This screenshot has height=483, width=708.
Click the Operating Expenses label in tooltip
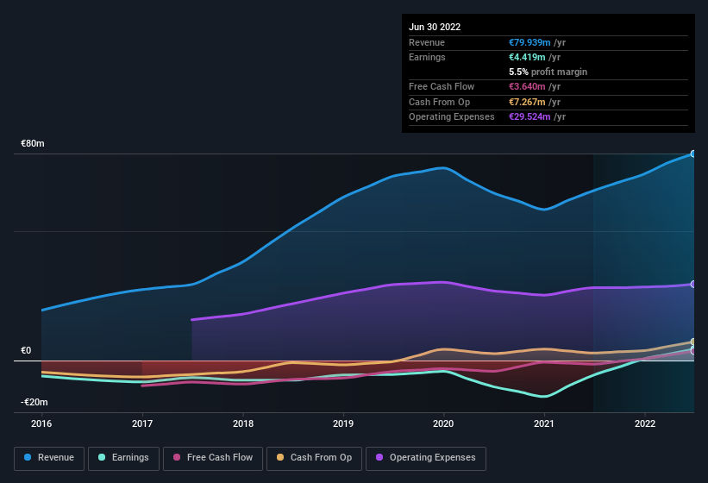pos(452,116)
